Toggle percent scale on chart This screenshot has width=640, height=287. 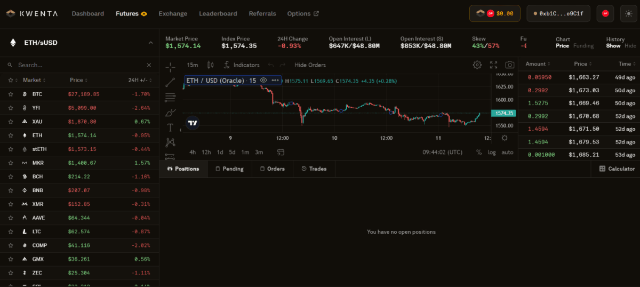(479, 152)
